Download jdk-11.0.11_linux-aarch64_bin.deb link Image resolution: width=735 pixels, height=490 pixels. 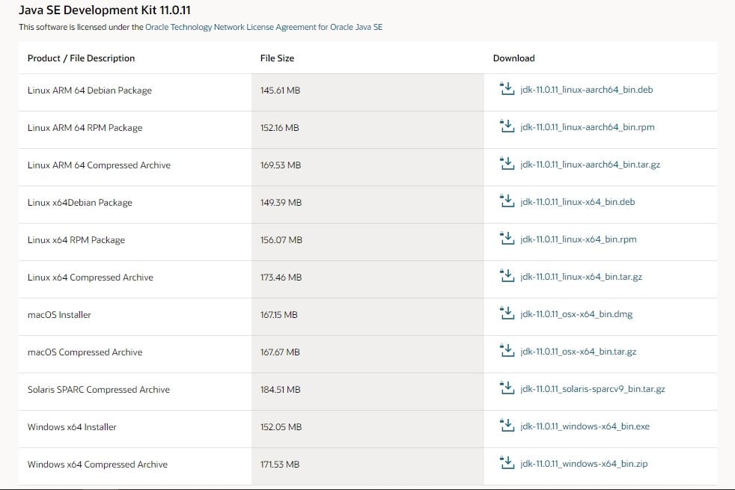[x=586, y=90]
